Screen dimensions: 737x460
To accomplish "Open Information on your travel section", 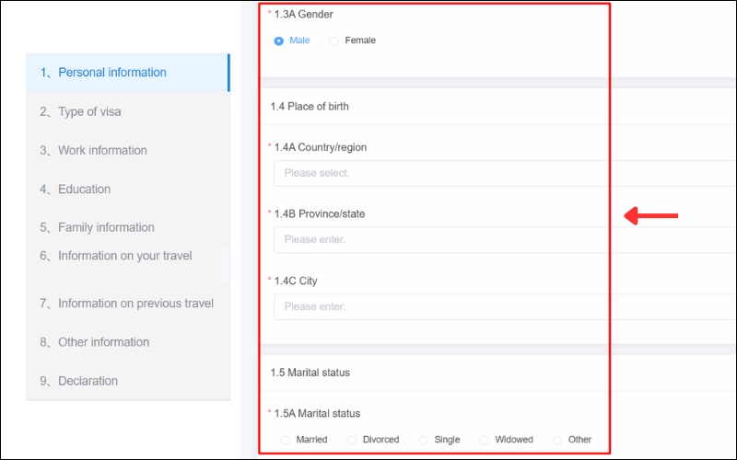I will [124, 256].
